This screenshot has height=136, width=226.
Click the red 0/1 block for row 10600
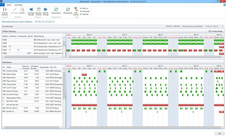221,54
